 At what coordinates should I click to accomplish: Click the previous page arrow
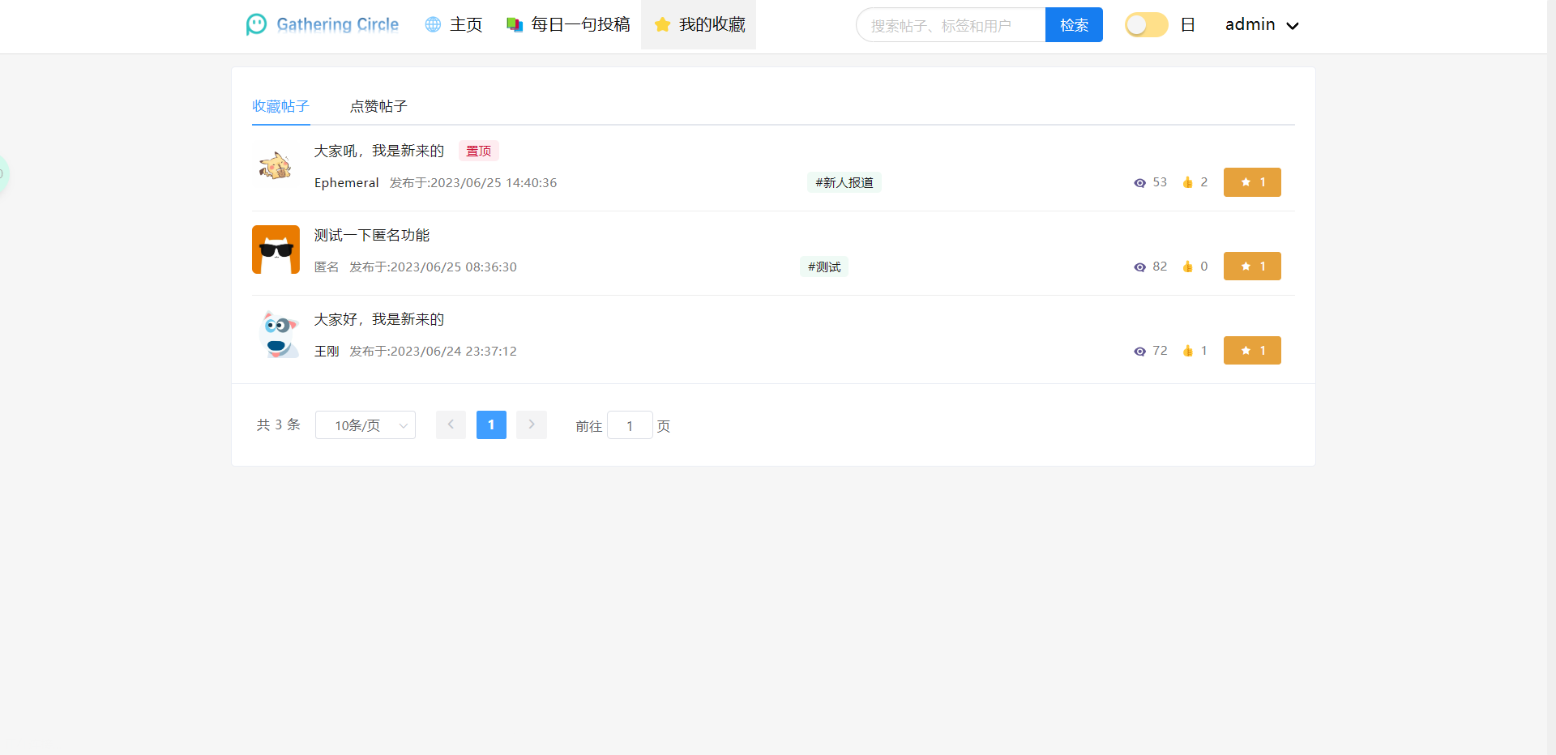[451, 424]
